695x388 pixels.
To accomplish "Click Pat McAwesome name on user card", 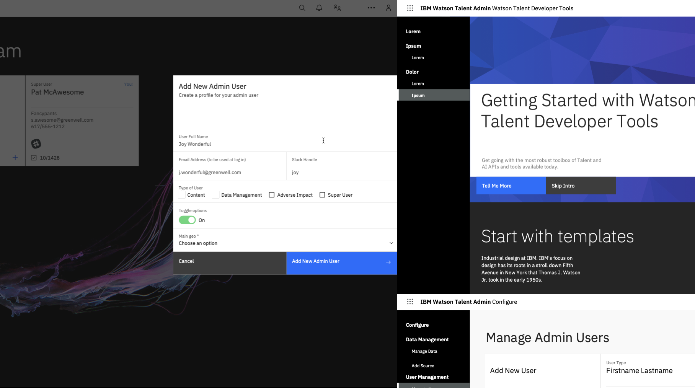I will [57, 92].
